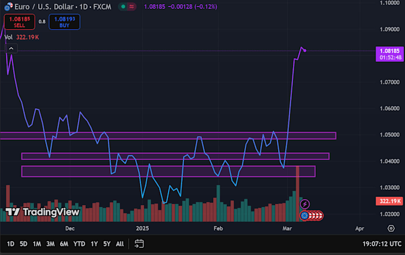The height and width of the screenshot is (255, 405).
Task: Click the US flag economic event icon
Action: click(x=319, y=216)
